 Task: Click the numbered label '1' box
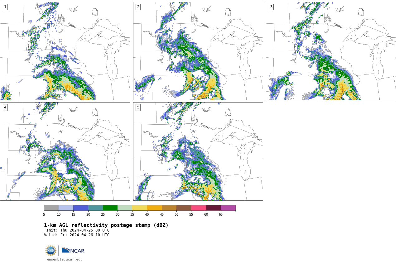point(5,7)
